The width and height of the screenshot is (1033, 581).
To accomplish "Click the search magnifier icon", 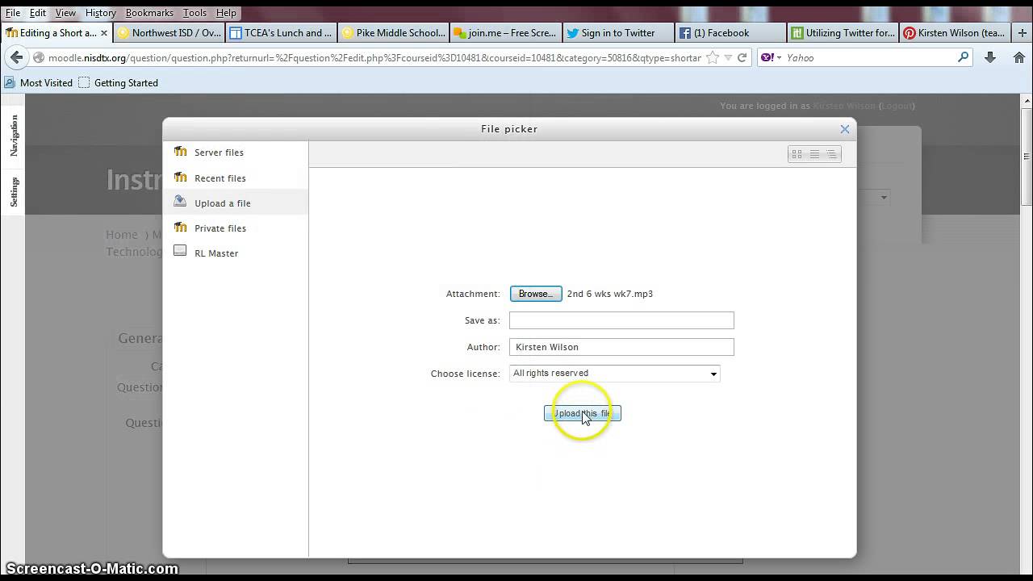I will coord(963,57).
